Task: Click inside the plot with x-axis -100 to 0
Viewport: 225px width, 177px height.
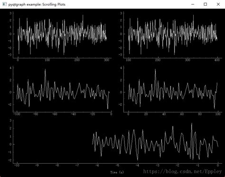Action: pyautogui.click(x=62, y=89)
